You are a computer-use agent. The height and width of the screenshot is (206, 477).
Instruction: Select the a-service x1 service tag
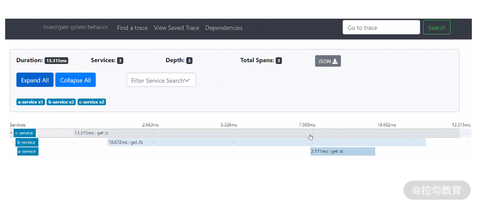pos(31,102)
